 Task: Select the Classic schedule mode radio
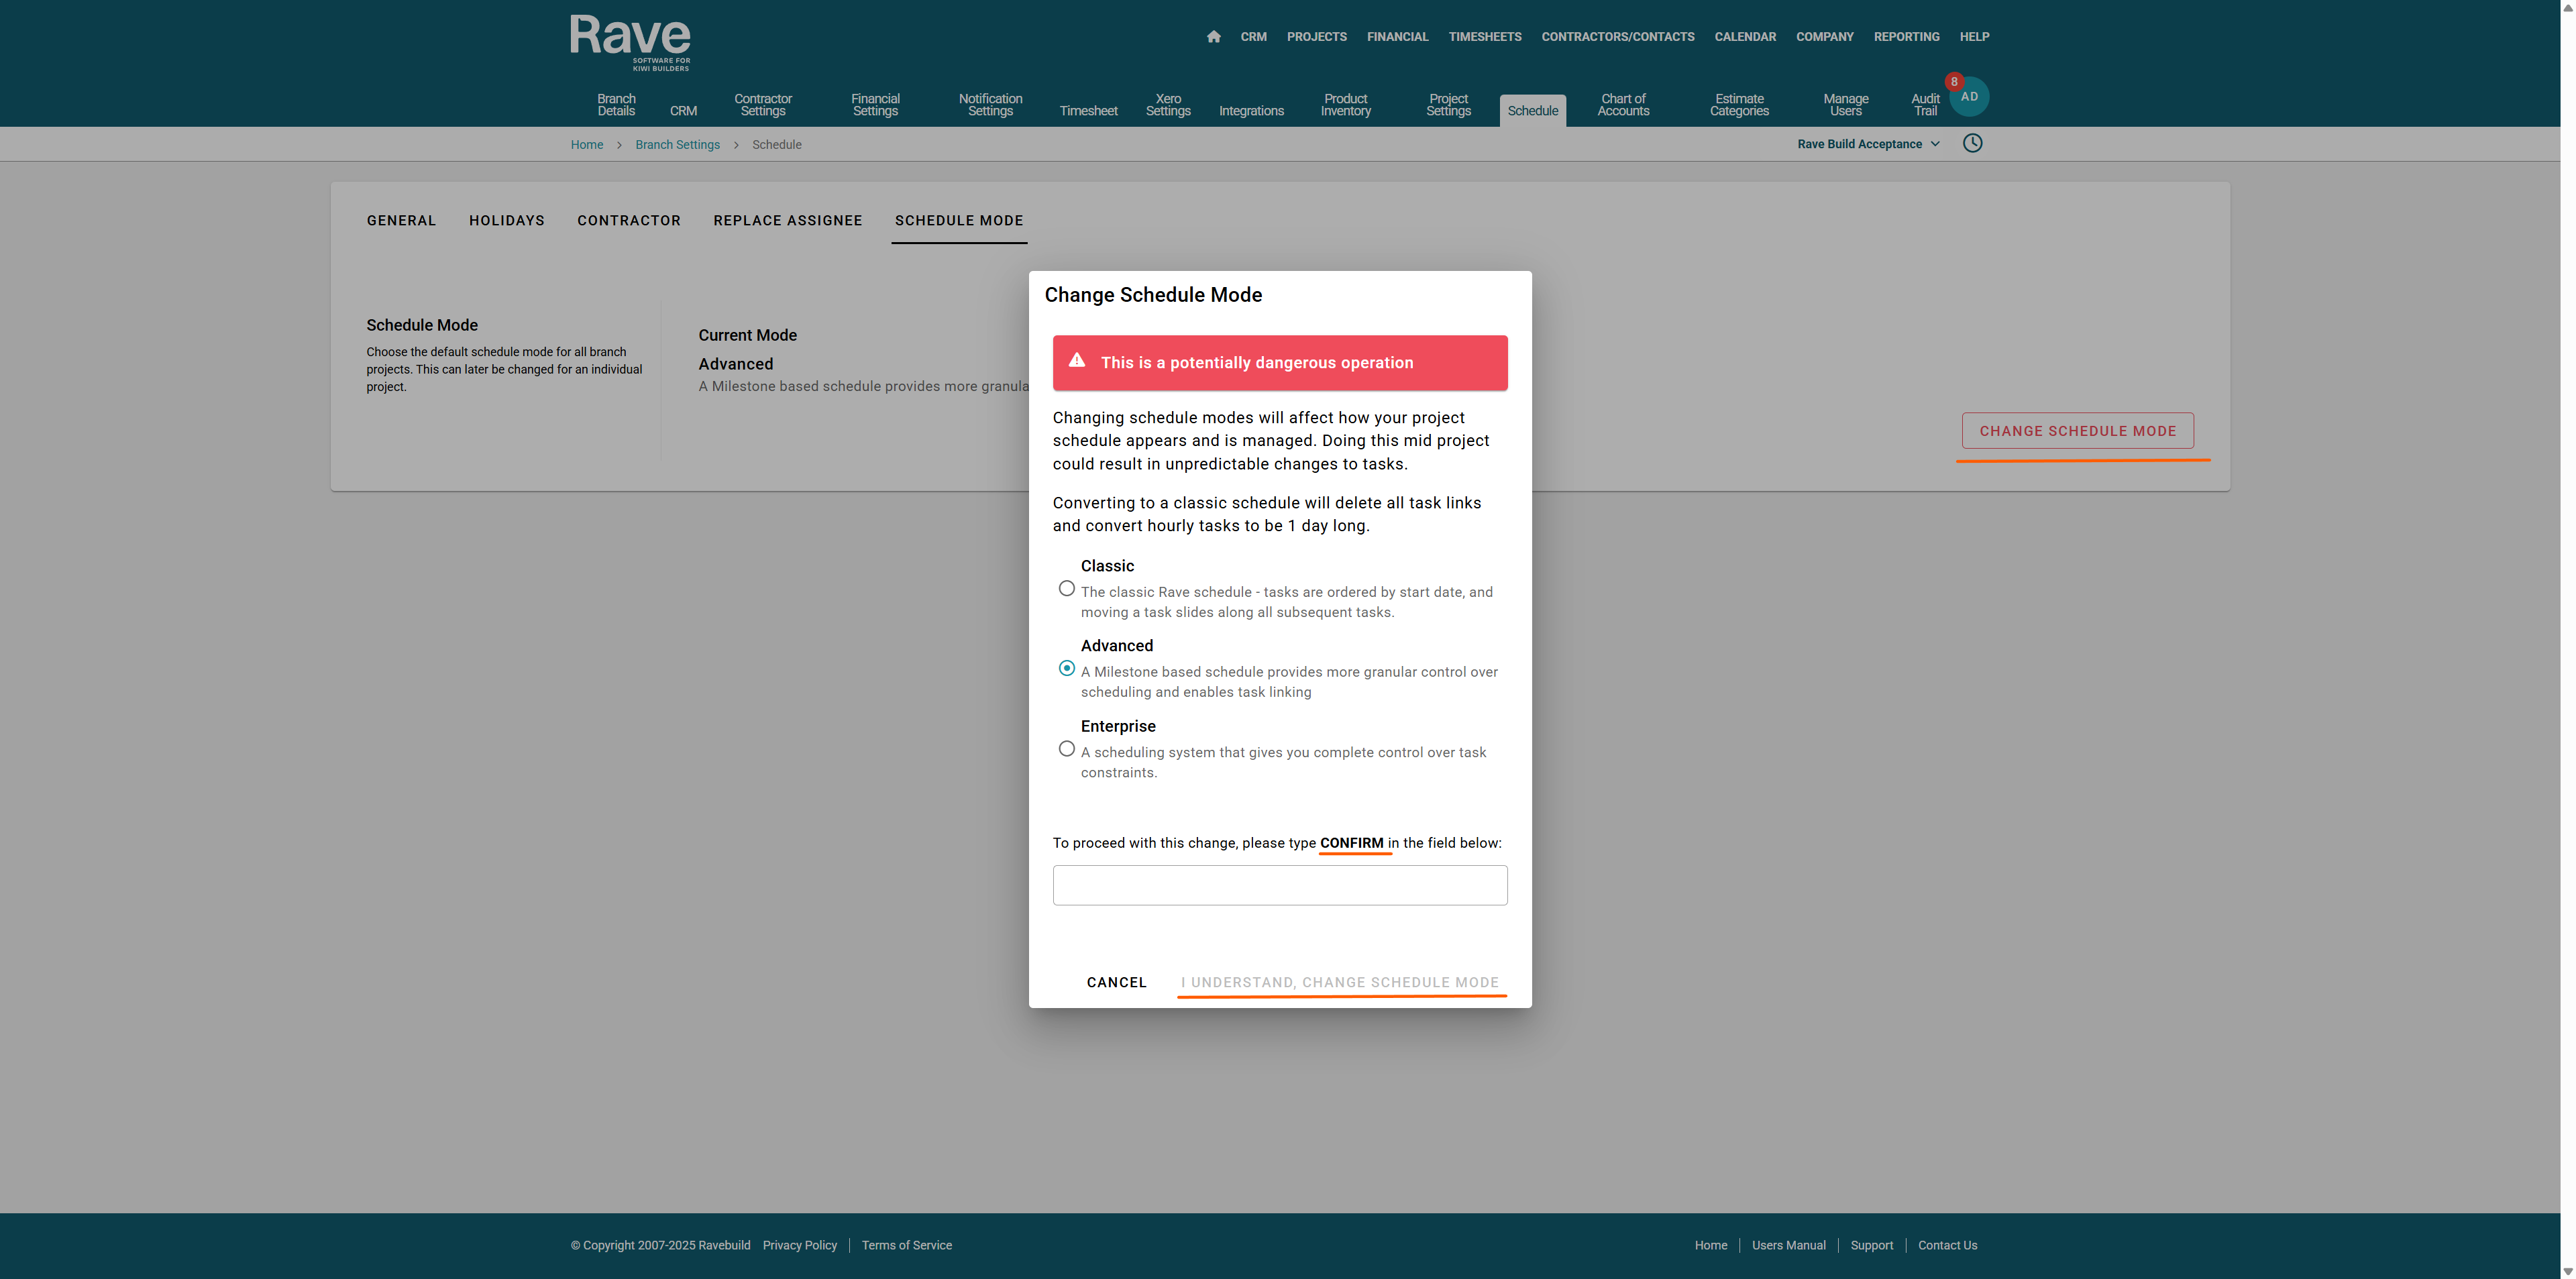pyautogui.click(x=1067, y=589)
